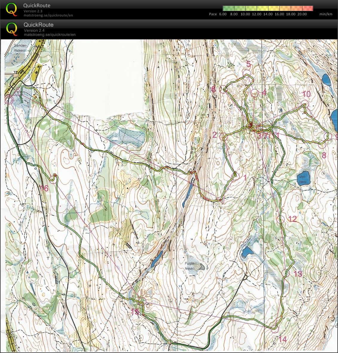Click the 3/7/11 control label
This screenshot has width=338, height=353.
point(268,136)
